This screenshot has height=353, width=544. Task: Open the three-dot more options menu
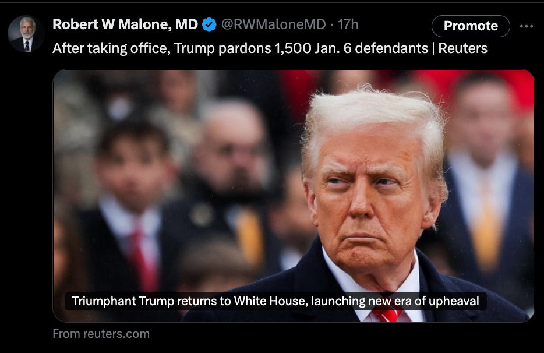pos(527,26)
